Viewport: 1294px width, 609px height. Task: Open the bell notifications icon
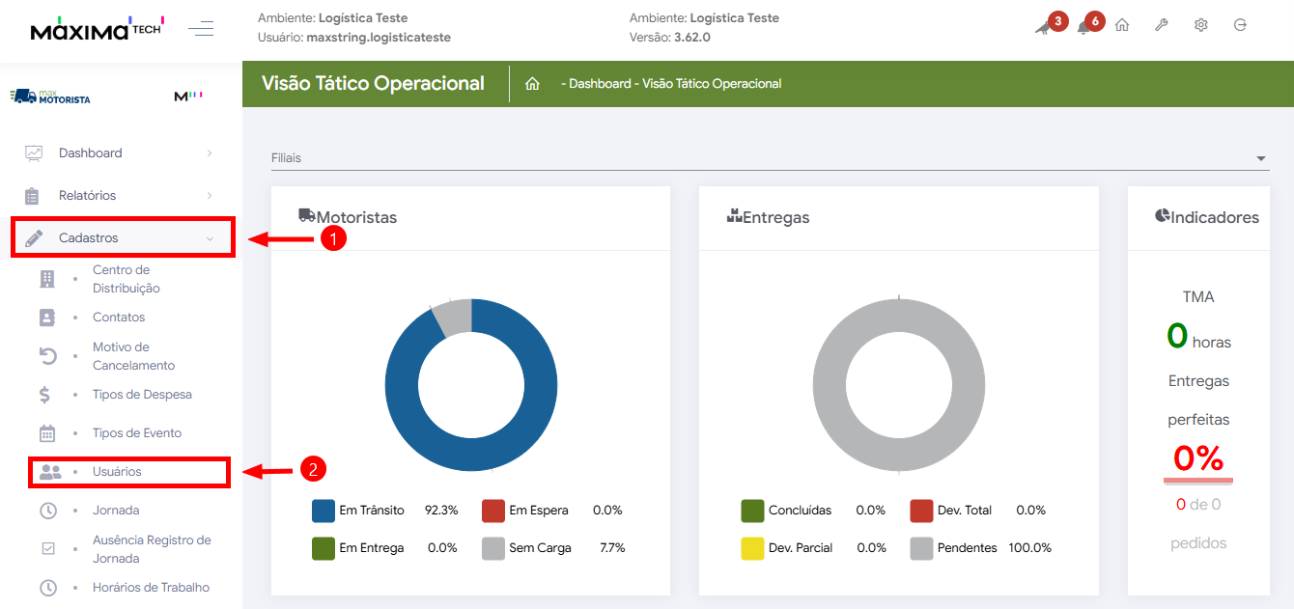tap(1083, 27)
